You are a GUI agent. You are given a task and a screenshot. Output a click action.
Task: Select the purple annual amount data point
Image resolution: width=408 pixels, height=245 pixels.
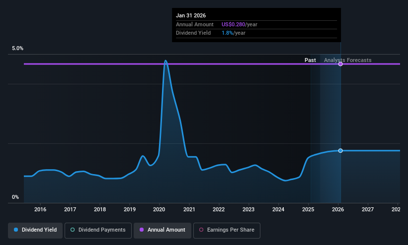coord(340,64)
